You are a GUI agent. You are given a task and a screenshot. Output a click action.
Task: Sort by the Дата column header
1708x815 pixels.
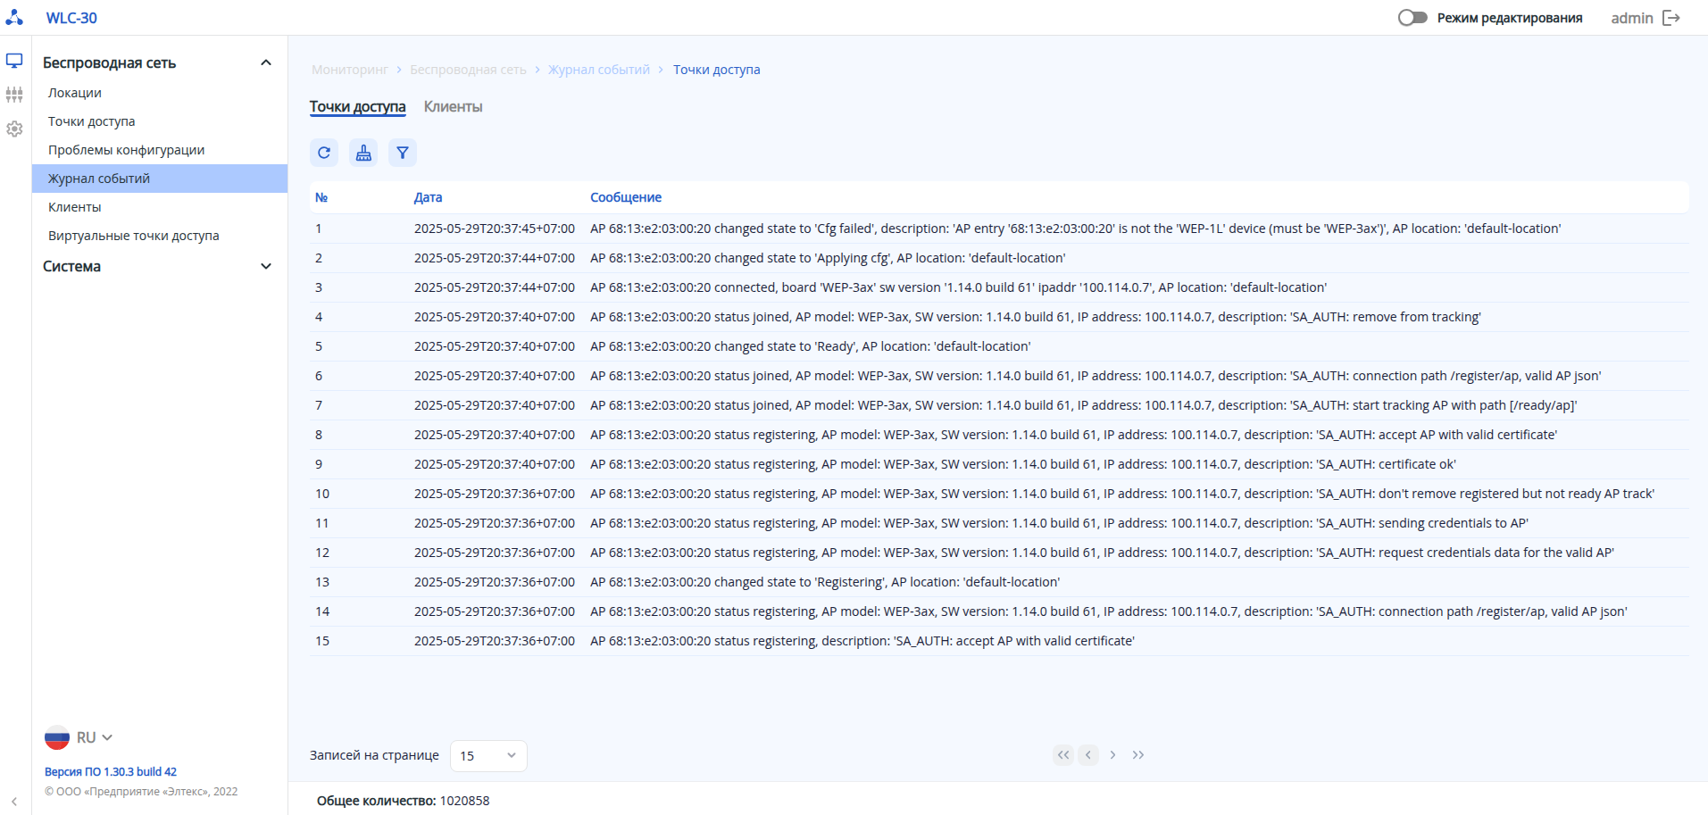tap(428, 197)
